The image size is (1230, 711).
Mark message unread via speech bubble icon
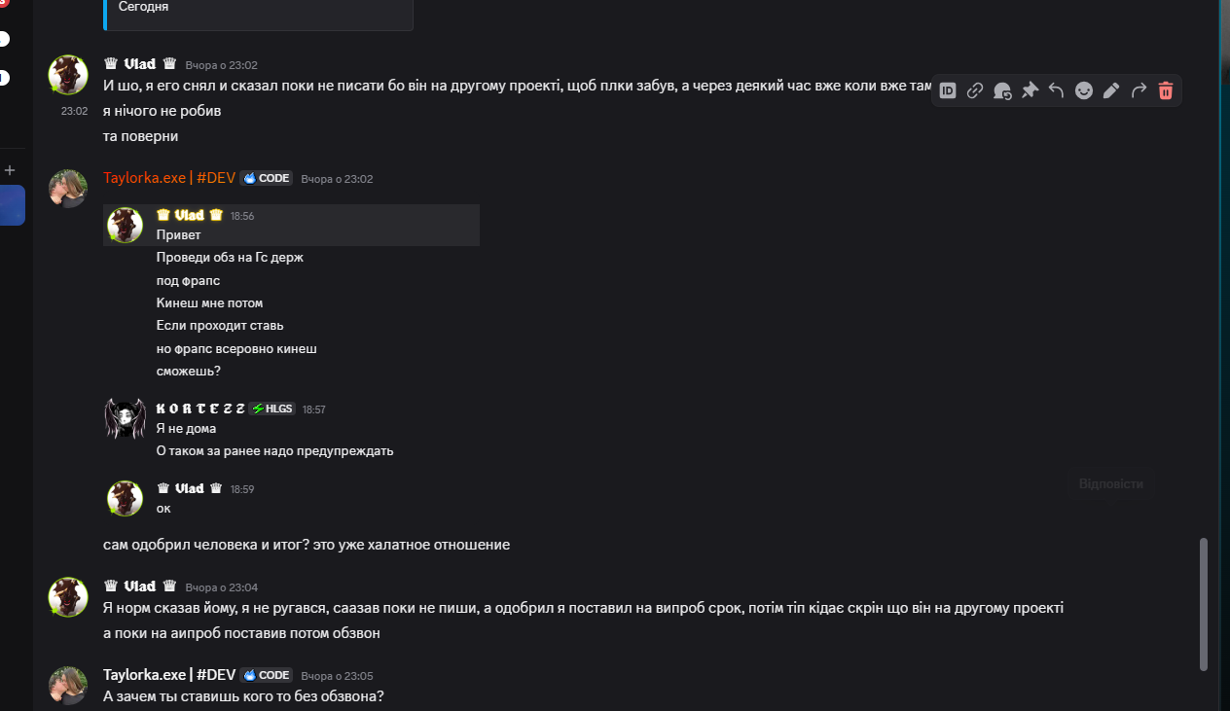point(1002,90)
